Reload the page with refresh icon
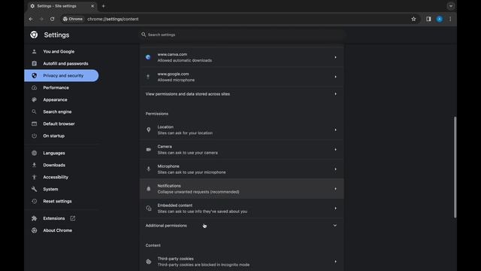Screen dimensions: 481x271 tap(53, 19)
